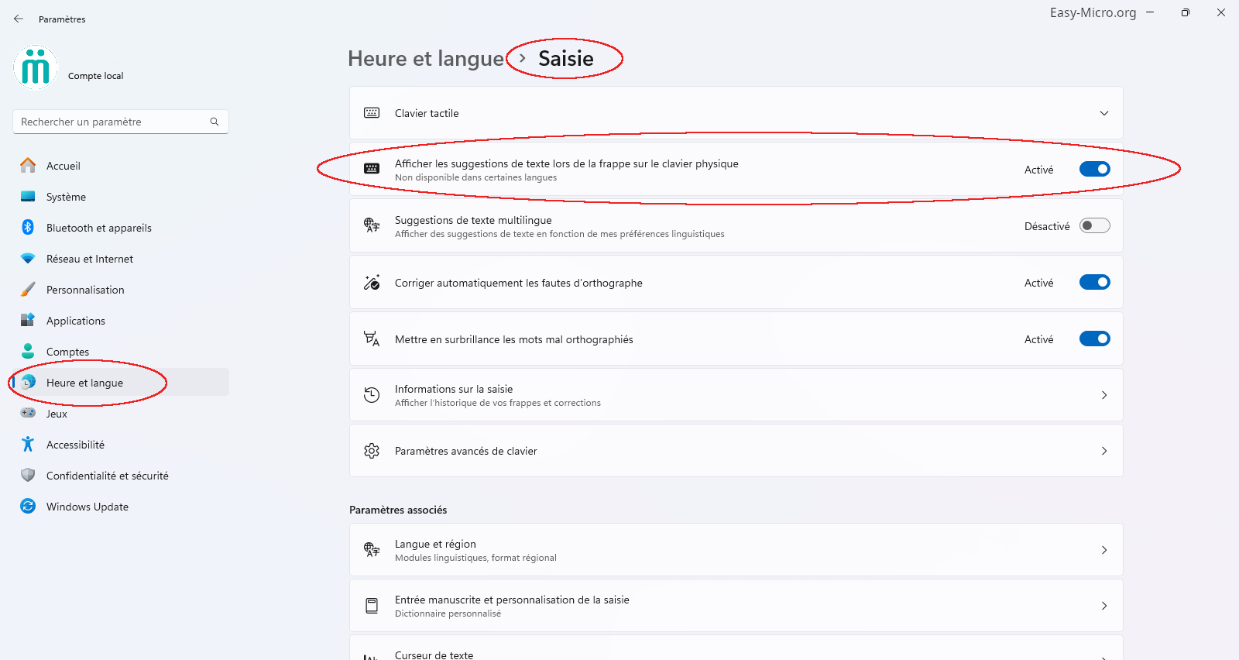This screenshot has height=660, width=1239.
Task: Open Informations sur la saisie chevron
Action: pyautogui.click(x=1104, y=395)
